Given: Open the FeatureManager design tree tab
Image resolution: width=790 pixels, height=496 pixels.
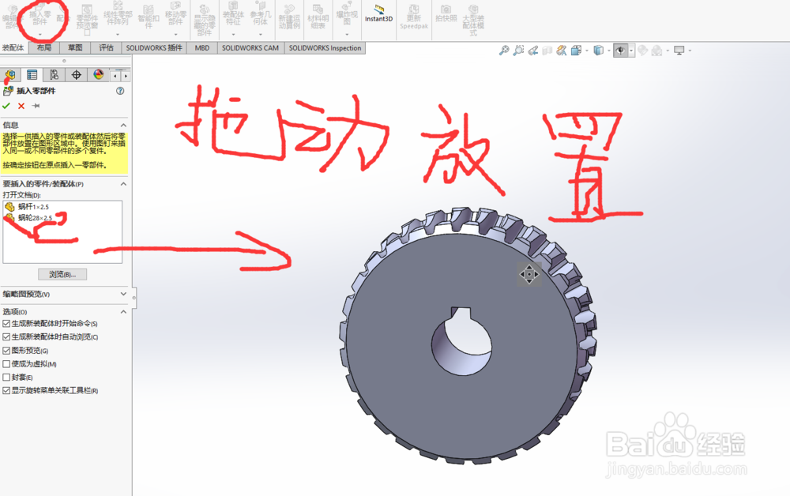Looking at the screenshot, I should (10, 75).
